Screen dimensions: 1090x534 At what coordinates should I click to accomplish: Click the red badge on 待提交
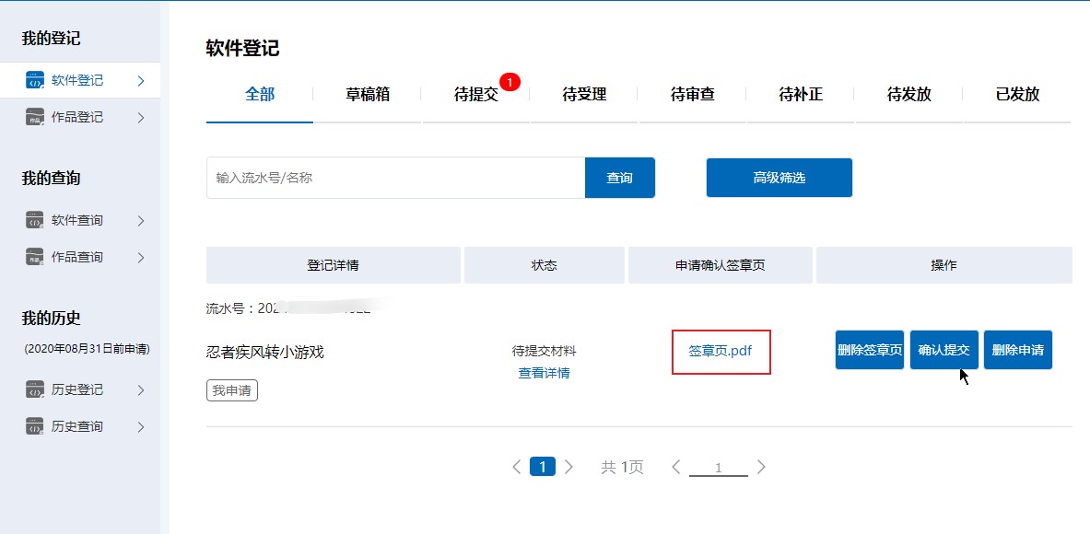(x=510, y=82)
